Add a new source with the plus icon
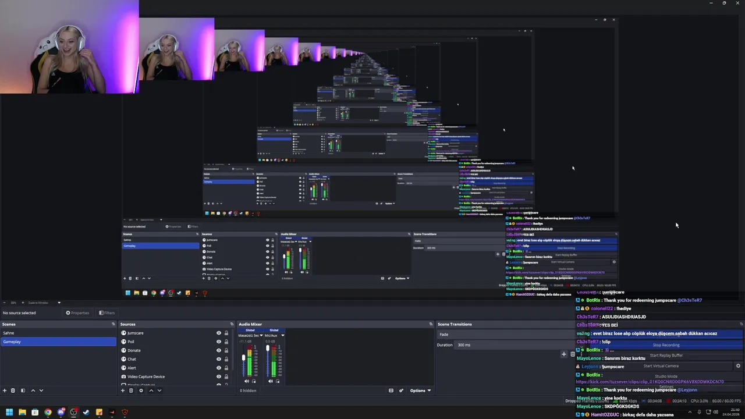Viewport: 745px width, 419px height. pos(123,390)
